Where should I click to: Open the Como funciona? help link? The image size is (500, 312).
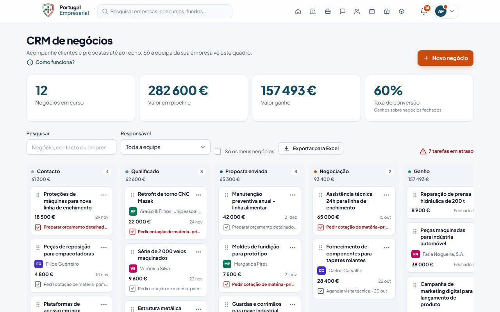(x=51, y=62)
